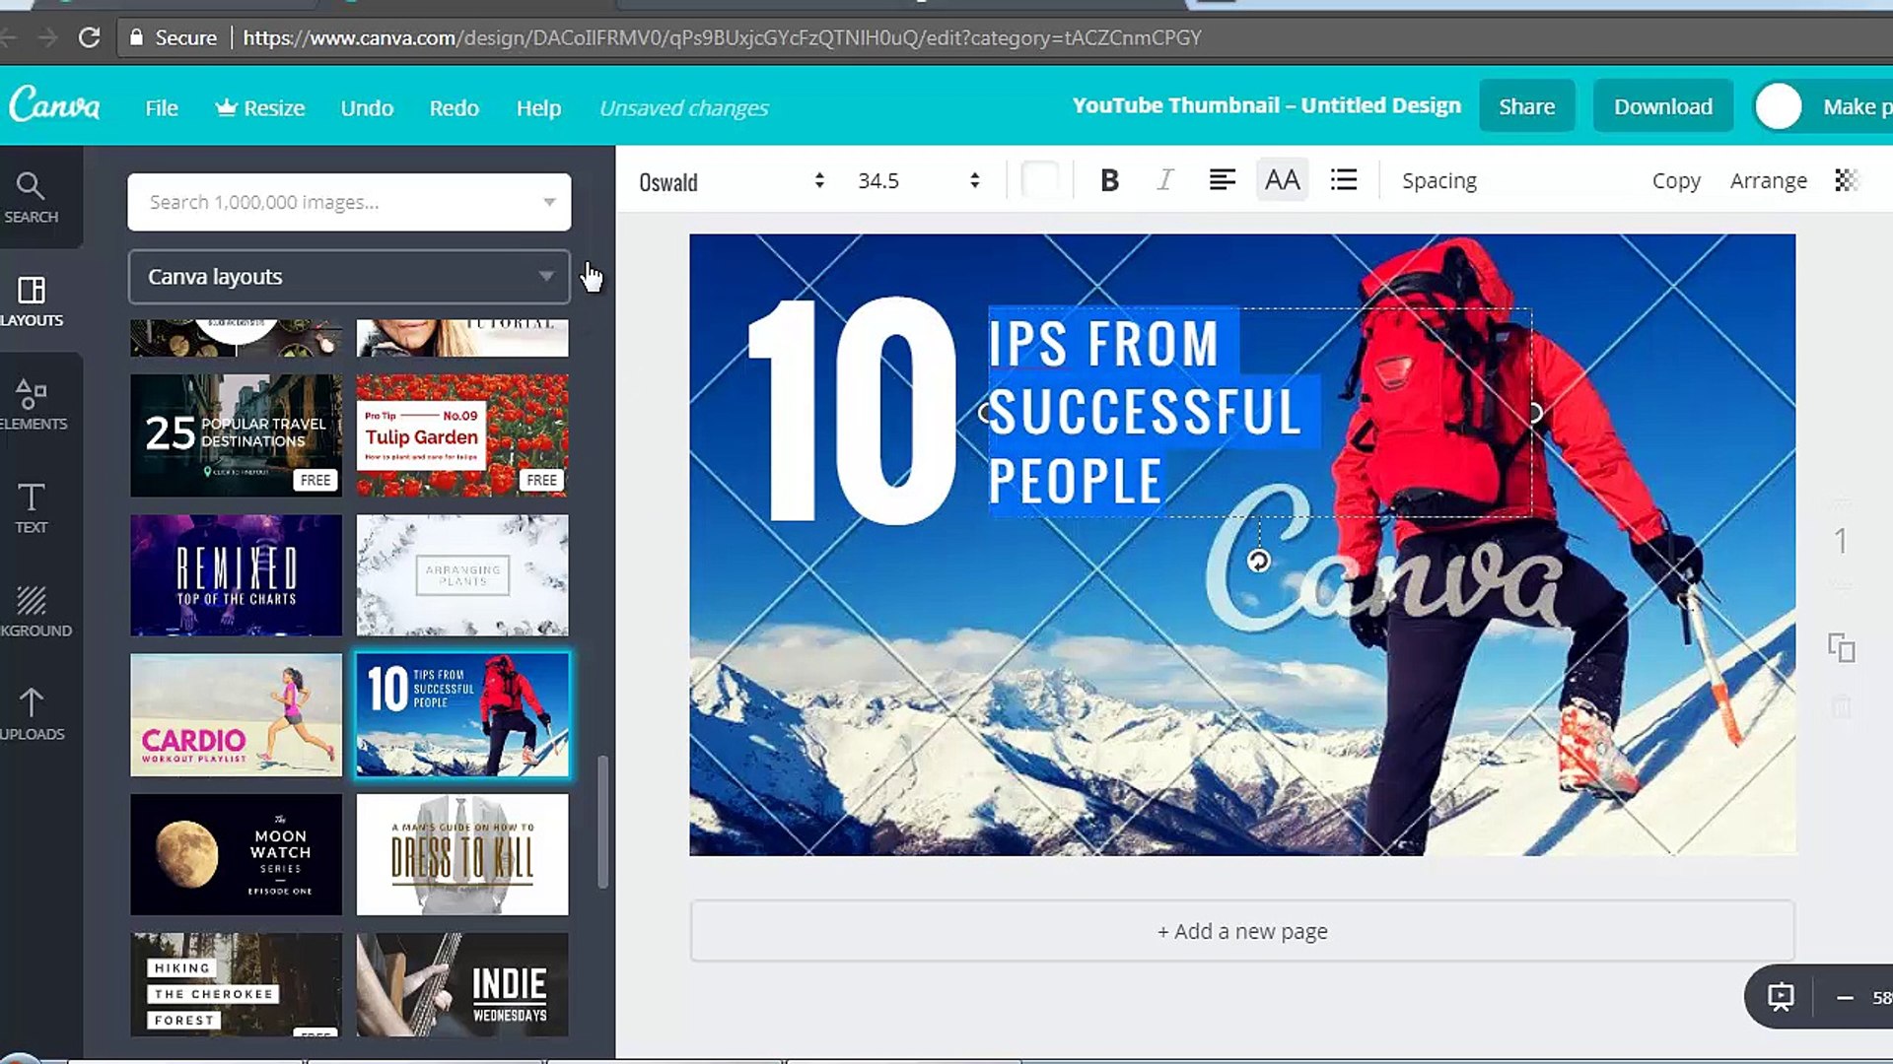Click the Download button

tap(1662, 105)
